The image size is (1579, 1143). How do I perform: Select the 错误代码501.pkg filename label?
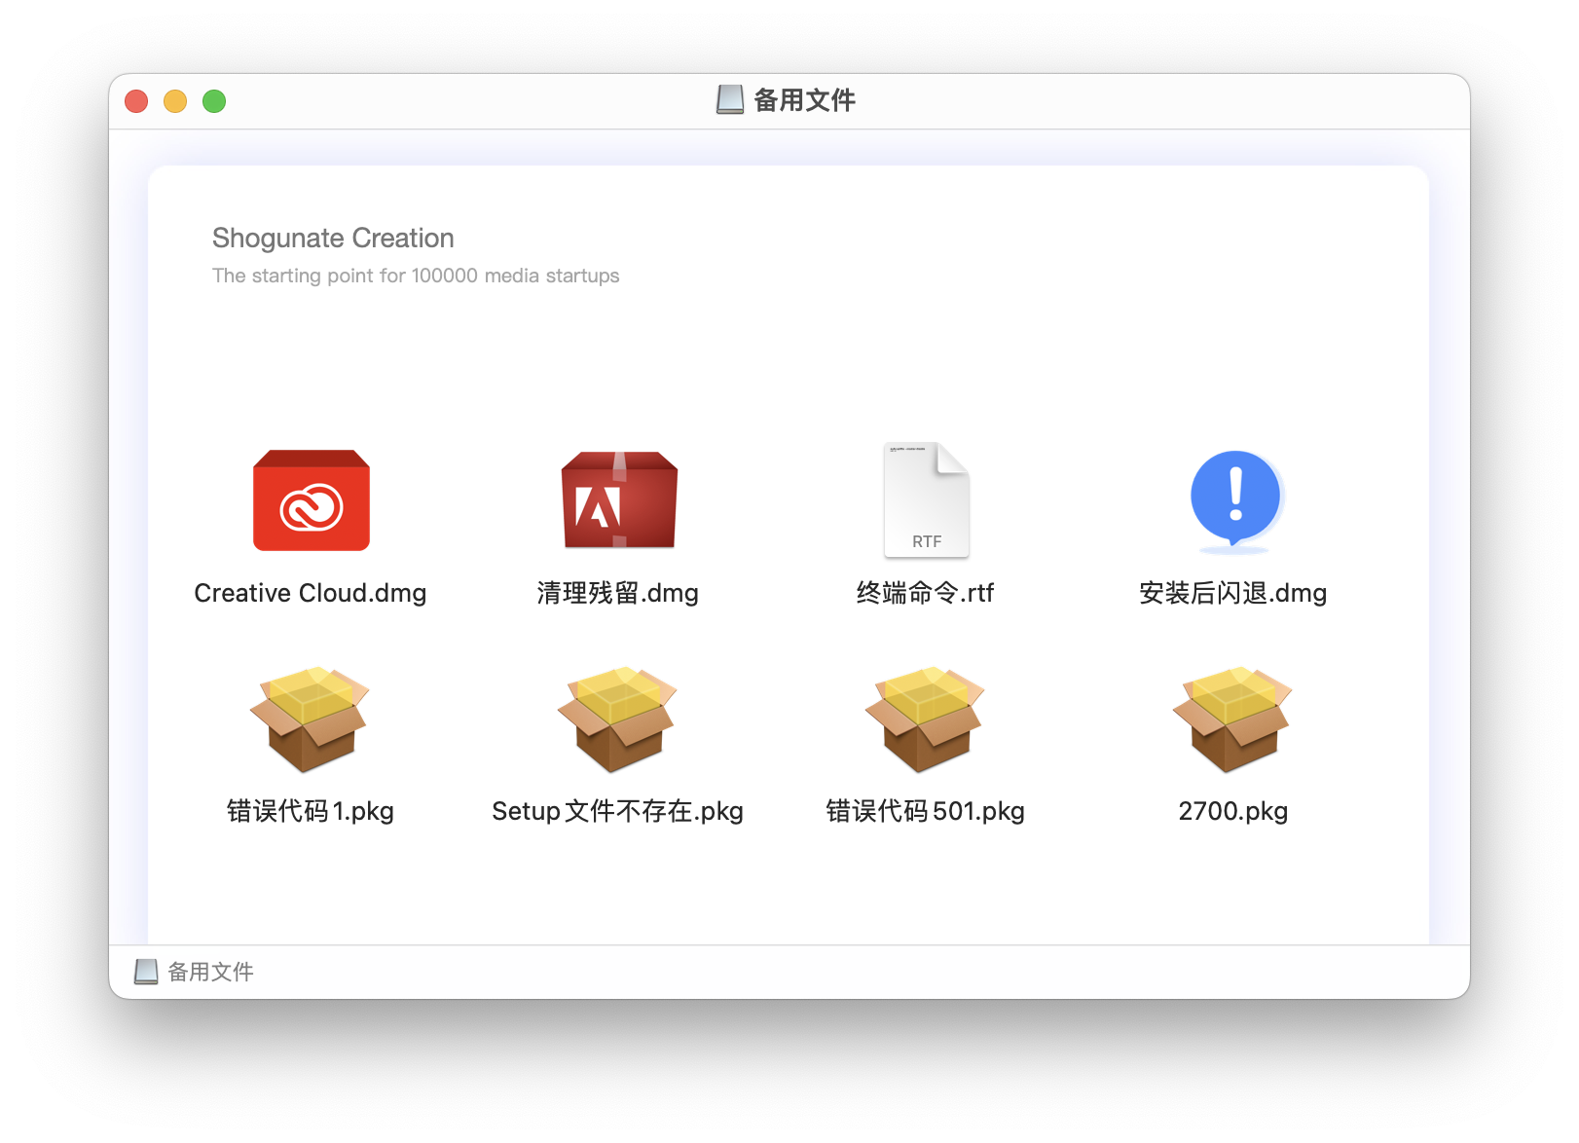(925, 810)
